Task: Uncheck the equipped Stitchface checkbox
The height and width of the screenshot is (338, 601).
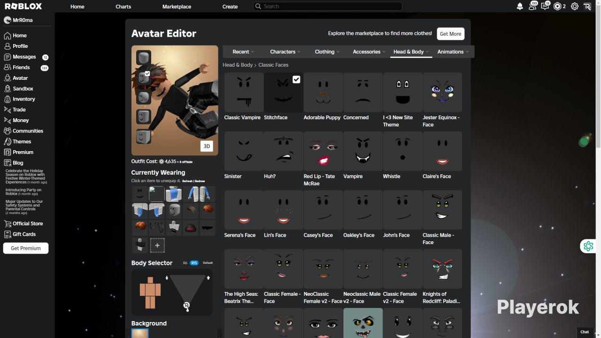Action: (296, 79)
